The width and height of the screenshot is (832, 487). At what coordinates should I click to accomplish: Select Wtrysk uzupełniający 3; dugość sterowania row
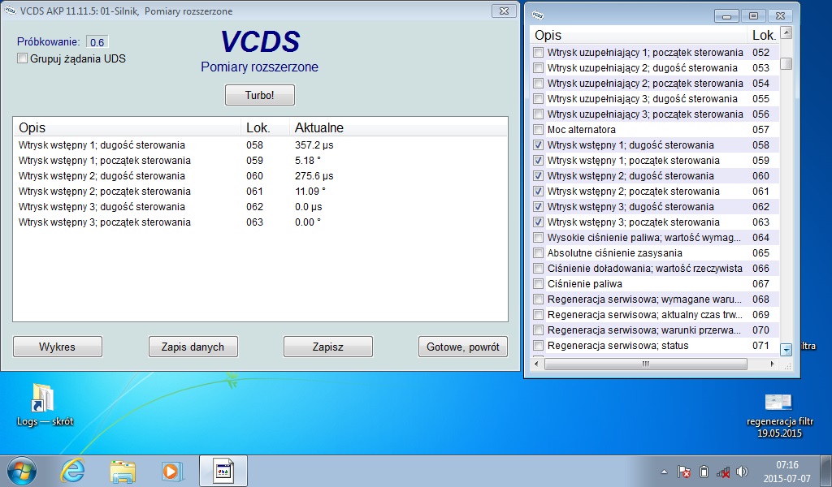(655, 98)
